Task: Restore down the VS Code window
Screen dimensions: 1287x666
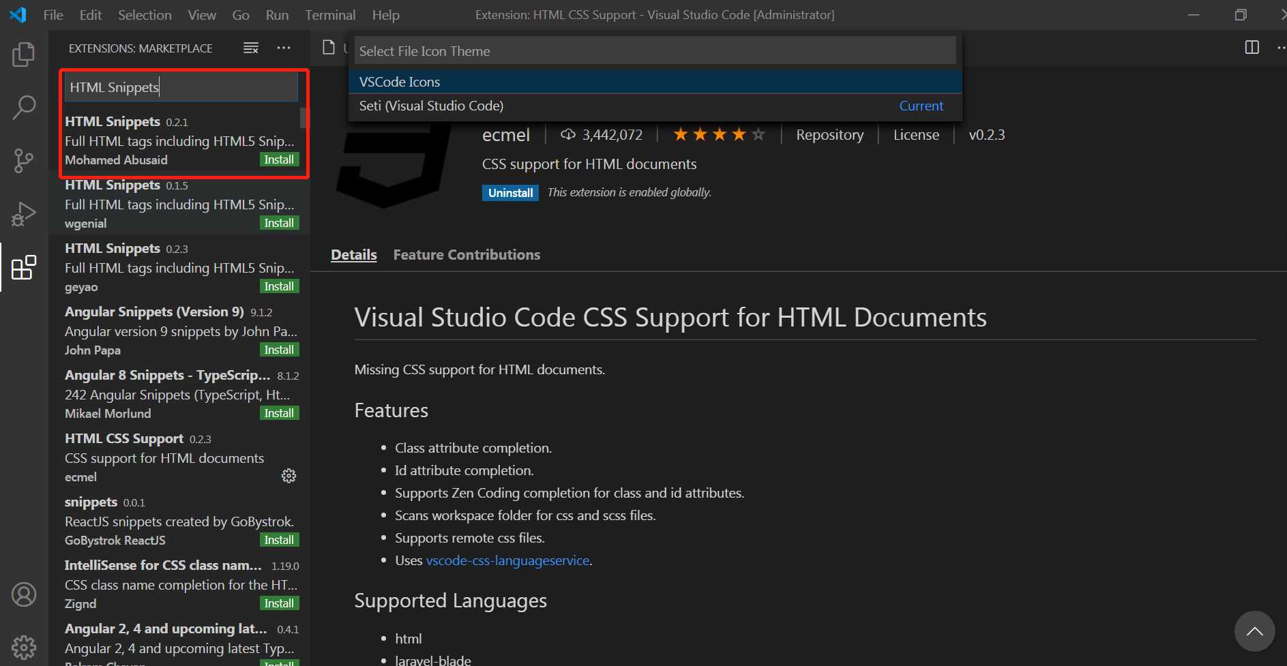Action: pyautogui.click(x=1240, y=14)
